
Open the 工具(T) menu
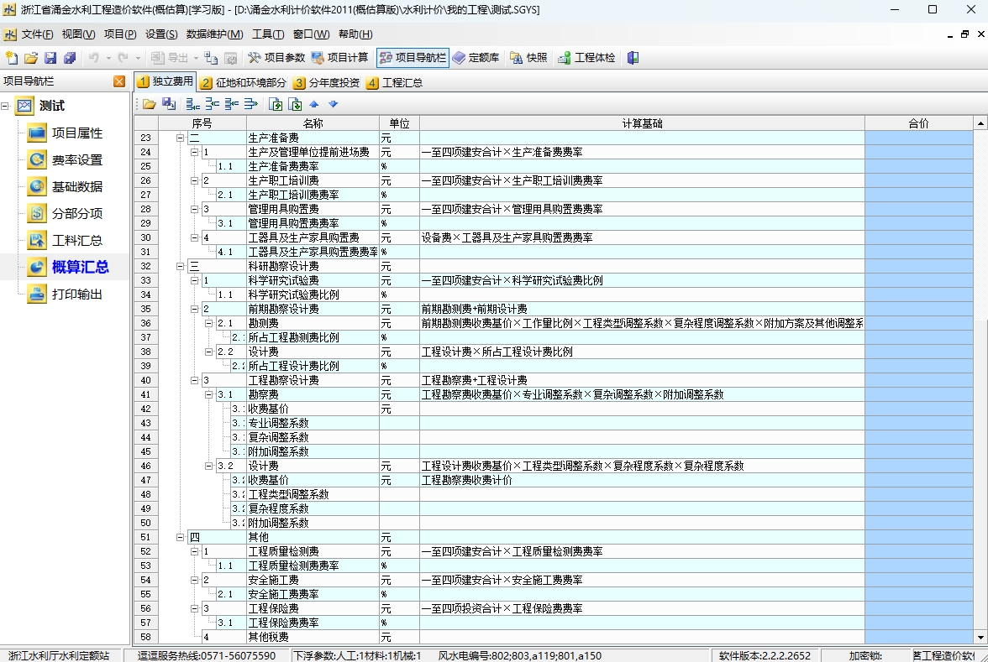[x=268, y=34]
